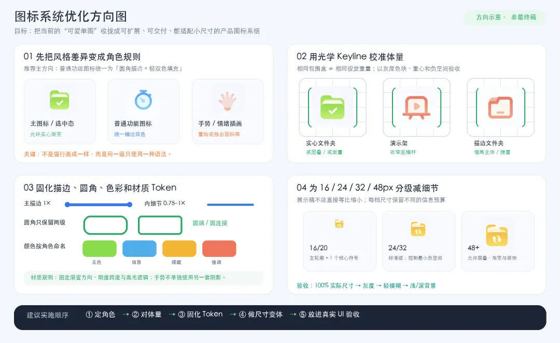The image size is (560, 343).
Task: Click the heading 01 先把风格差异变成角色规则
Action: pos(82,57)
